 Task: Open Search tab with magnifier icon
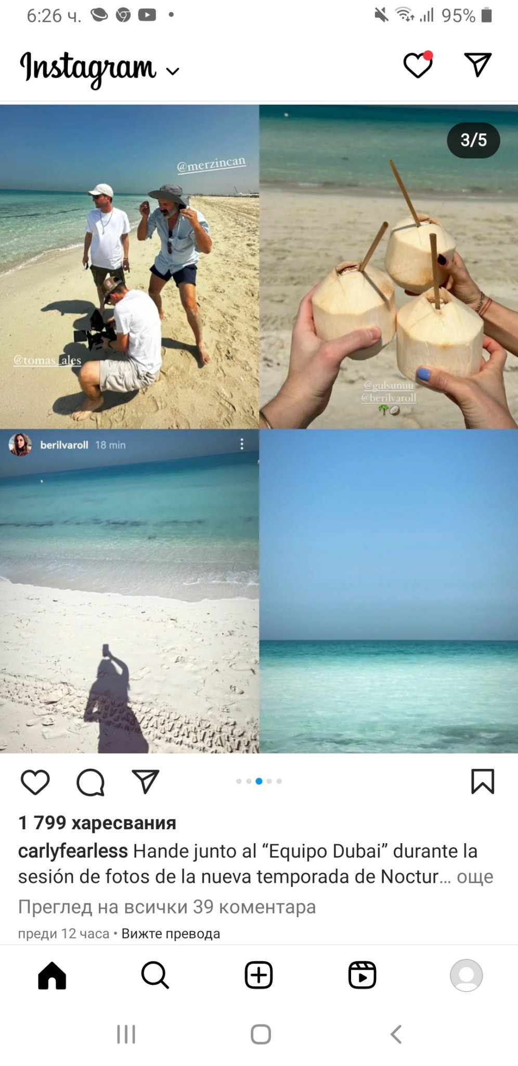coord(155,975)
